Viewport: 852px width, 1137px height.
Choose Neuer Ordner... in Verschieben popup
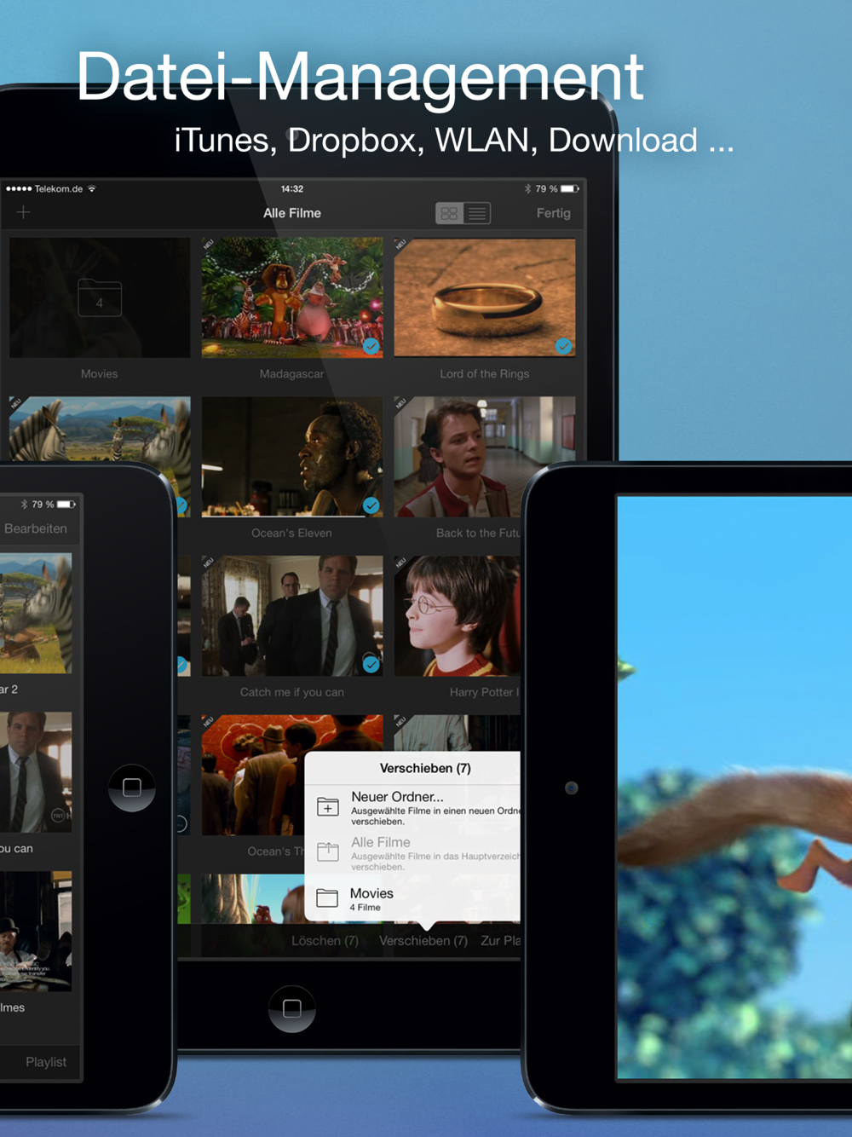[x=413, y=807]
